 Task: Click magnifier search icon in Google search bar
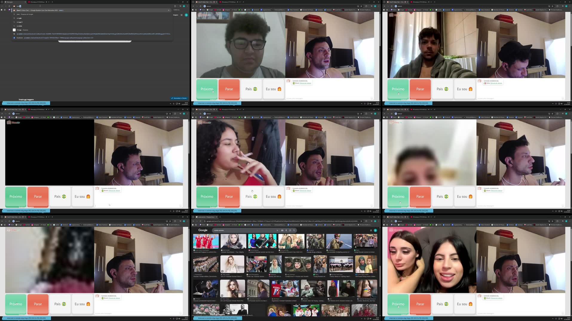(294, 230)
